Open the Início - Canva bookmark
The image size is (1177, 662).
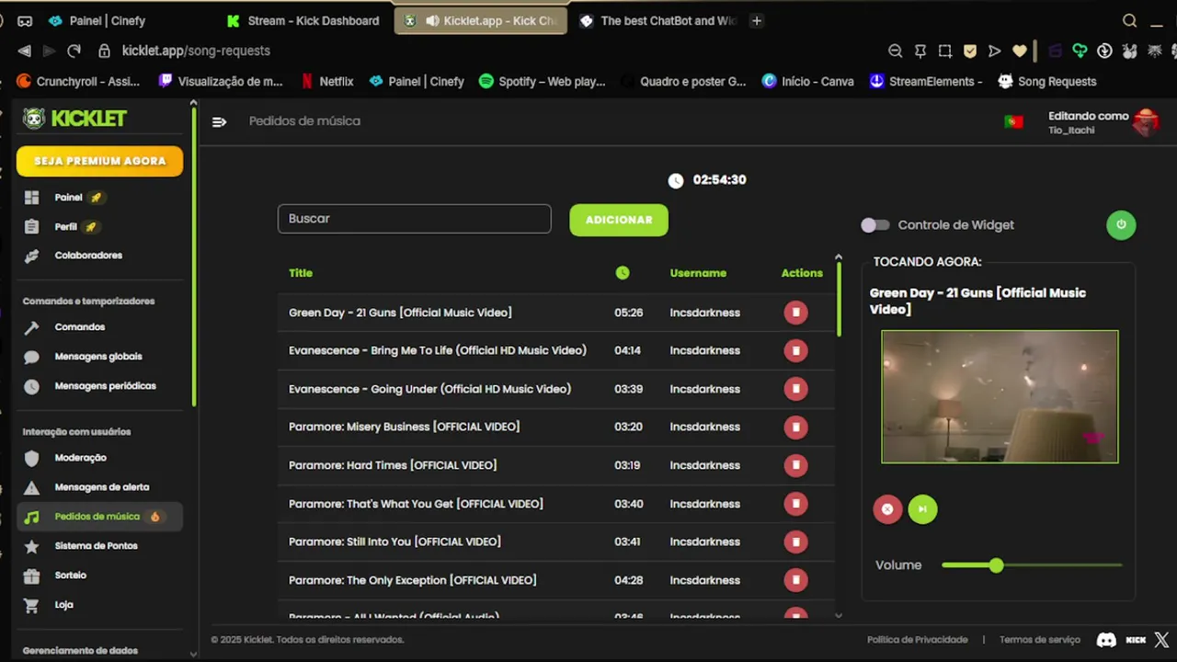(808, 81)
